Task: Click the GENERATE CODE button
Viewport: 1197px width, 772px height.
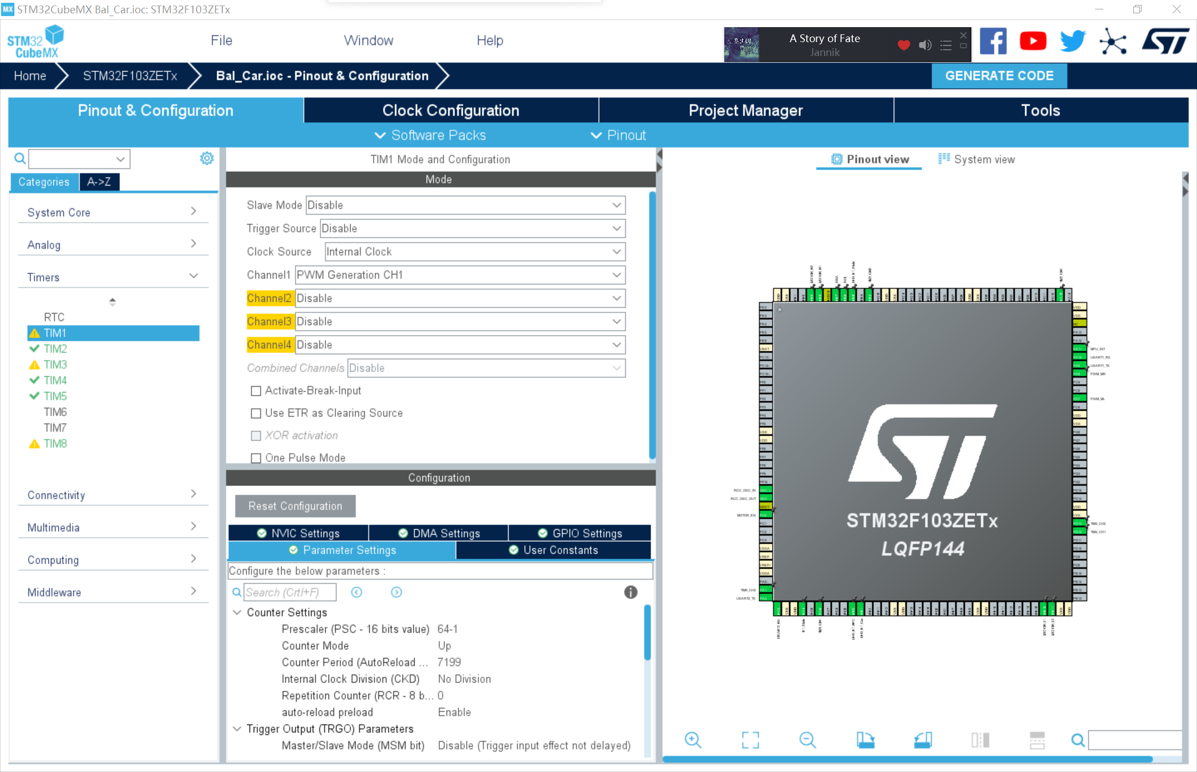Action: [999, 76]
